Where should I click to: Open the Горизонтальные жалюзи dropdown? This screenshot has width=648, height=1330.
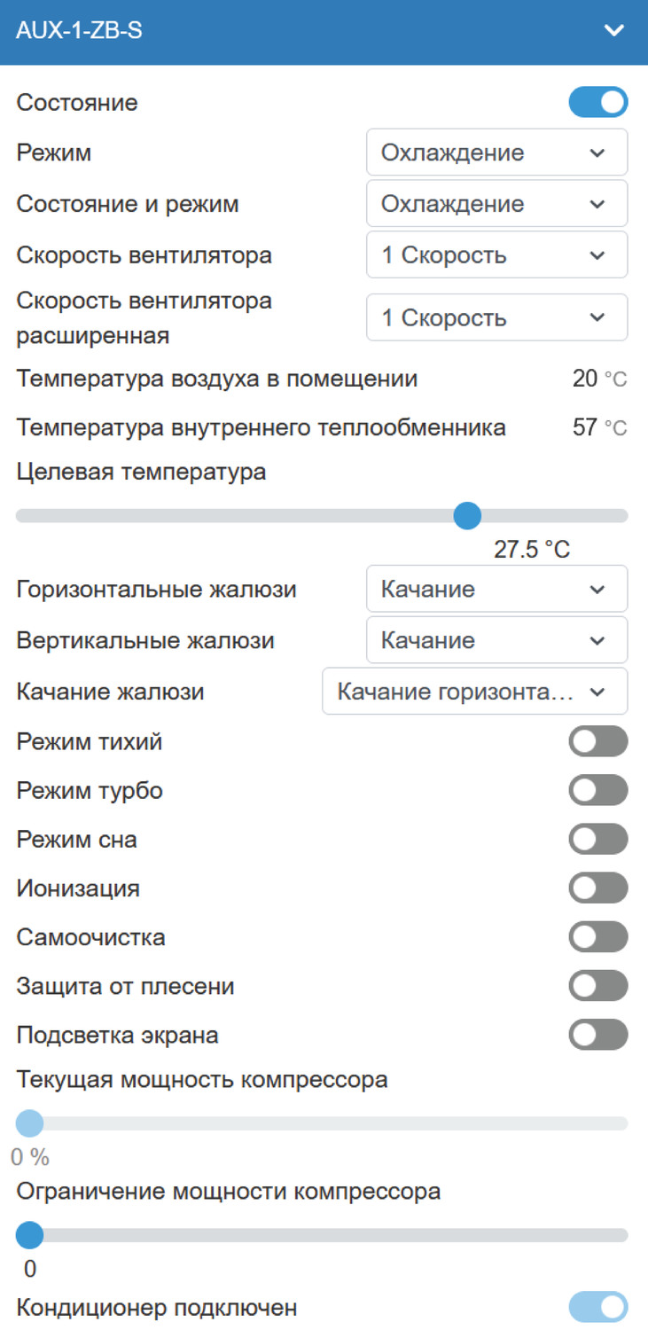[x=496, y=589]
